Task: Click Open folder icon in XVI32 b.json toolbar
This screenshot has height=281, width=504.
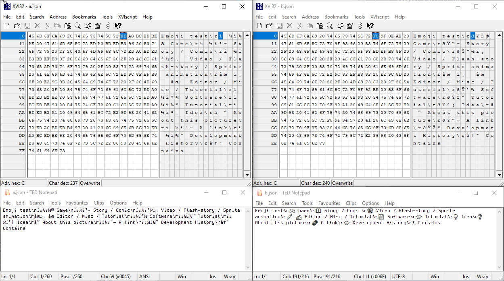Action: click(x=269, y=26)
